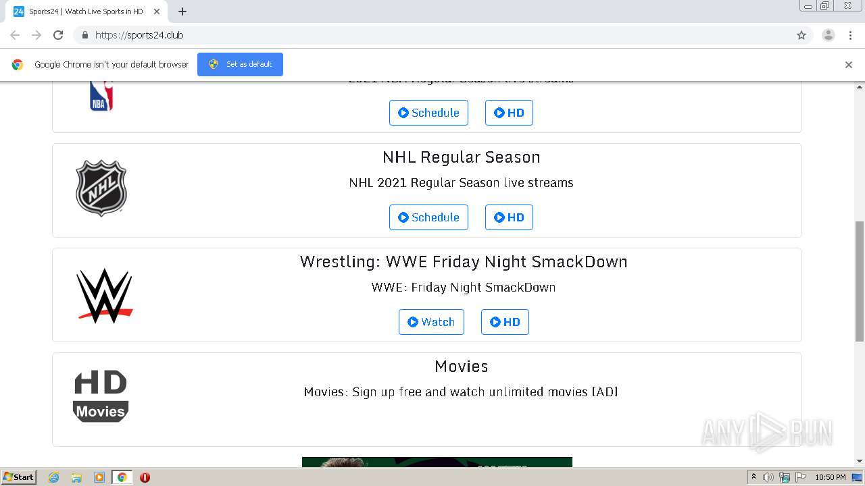Click the NBA logo image
Image resolution: width=865 pixels, height=486 pixels.
tap(101, 96)
